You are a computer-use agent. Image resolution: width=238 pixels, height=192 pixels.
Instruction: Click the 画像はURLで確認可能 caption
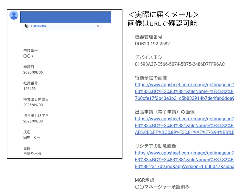[162, 23]
